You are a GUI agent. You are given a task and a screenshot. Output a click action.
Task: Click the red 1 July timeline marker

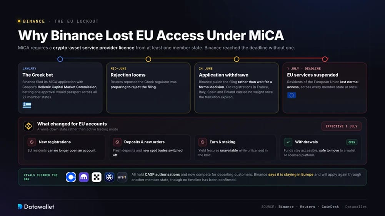[325, 59]
